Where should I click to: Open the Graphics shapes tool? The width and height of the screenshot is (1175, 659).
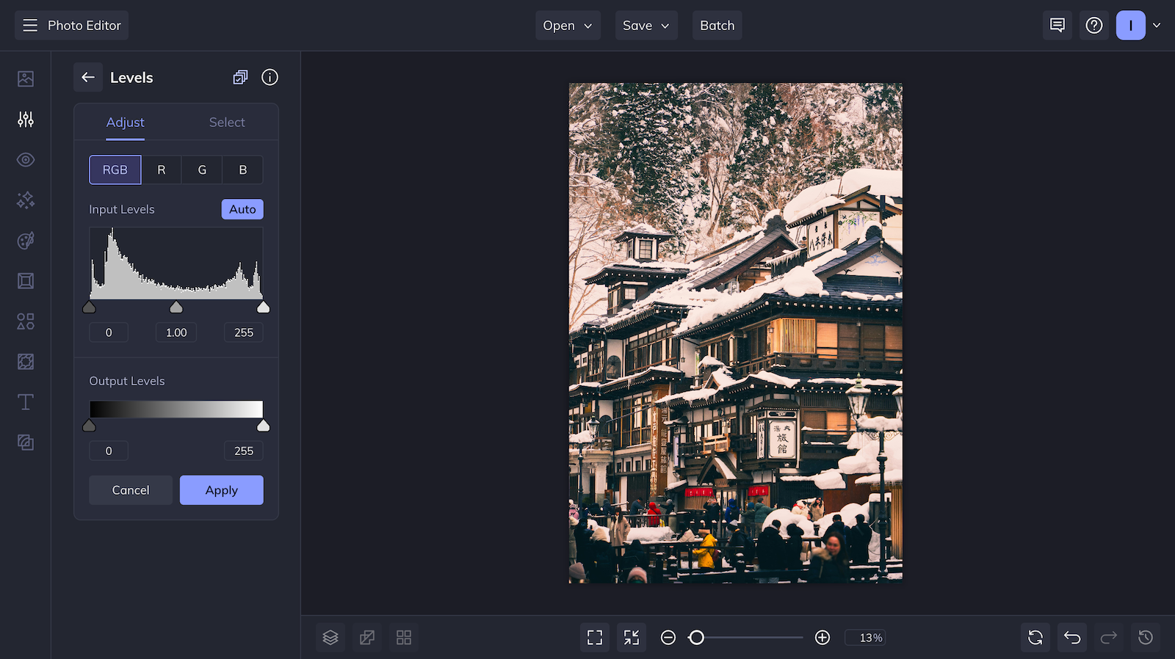(26, 321)
